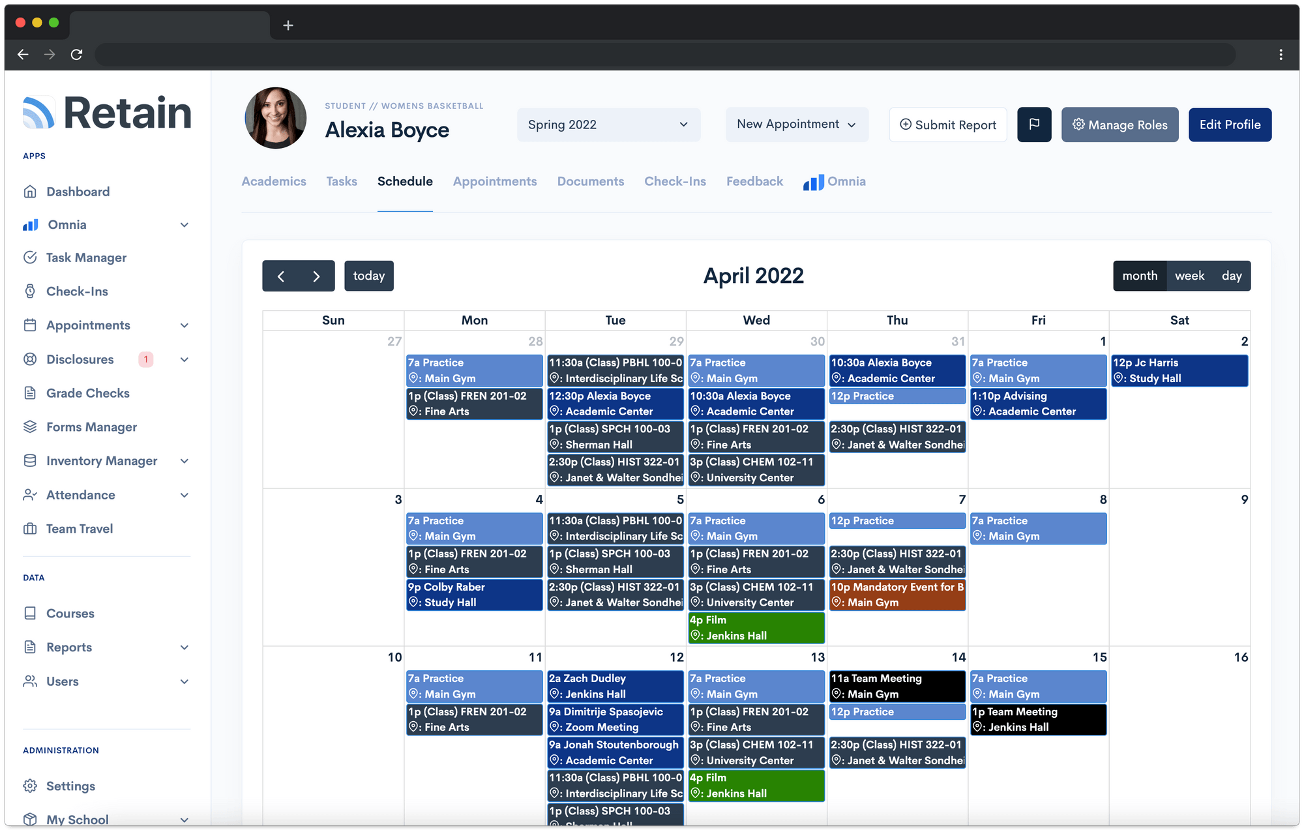Click the flag icon next to Submit Report
Image resolution: width=1304 pixels, height=830 pixels.
pyautogui.click(x=1034, y=125)
